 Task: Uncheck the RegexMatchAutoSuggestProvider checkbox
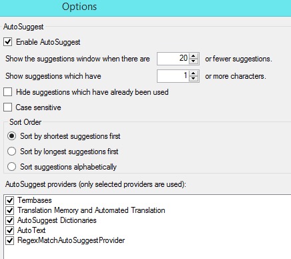point(10,240)
